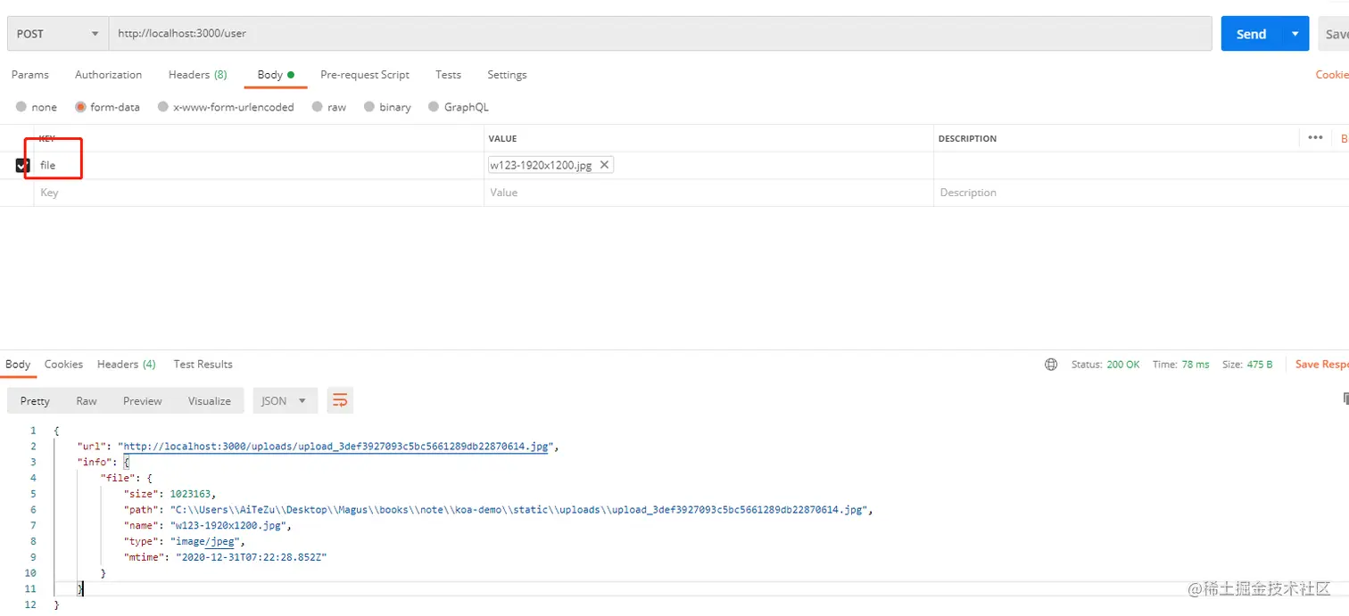Expand the Send button dropdown arrow
Screen dimensions: 1349x616
(x=1295, y=34)
